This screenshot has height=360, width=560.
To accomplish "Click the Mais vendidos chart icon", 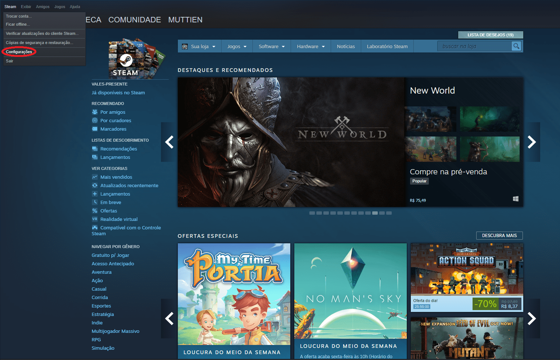I will [95, 177].
